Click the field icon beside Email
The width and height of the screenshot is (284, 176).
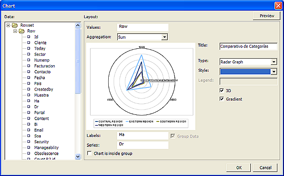28,130
